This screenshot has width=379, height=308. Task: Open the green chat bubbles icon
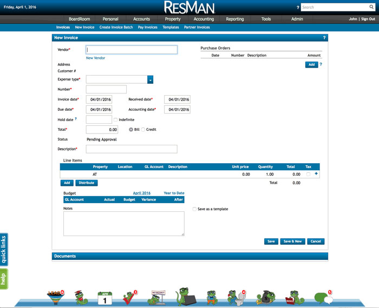click(323, 297)
